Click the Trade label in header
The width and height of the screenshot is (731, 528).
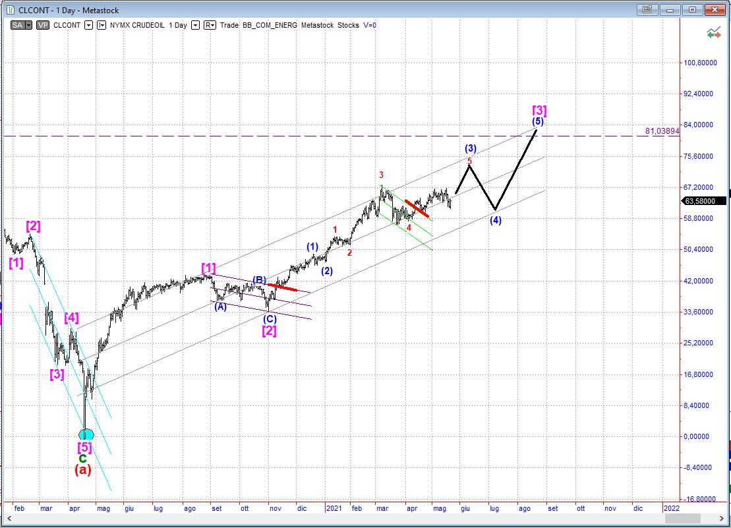229,25
